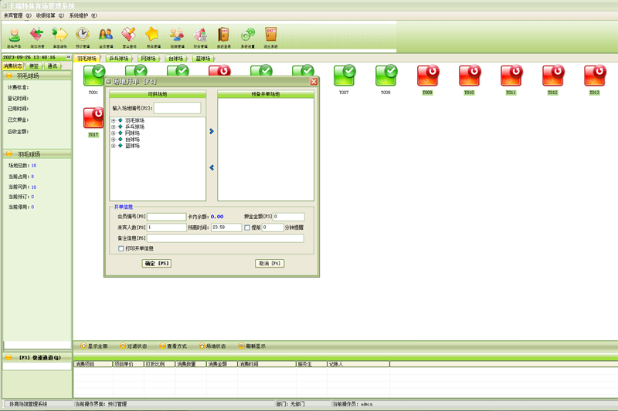
Task: Click the brown door login toolbar icon
Action: pos(223,37)
